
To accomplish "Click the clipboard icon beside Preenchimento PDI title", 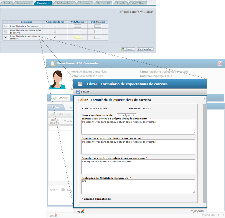I will pyautogui.click(x=52, y=63).
